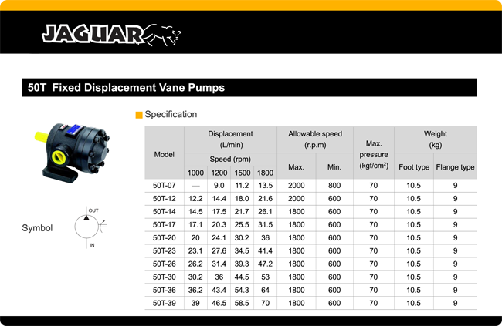This screenshot has height=326, width=502.
Task: Click the 'IN' label on the symbol
Action: click(x=92, y=245)
